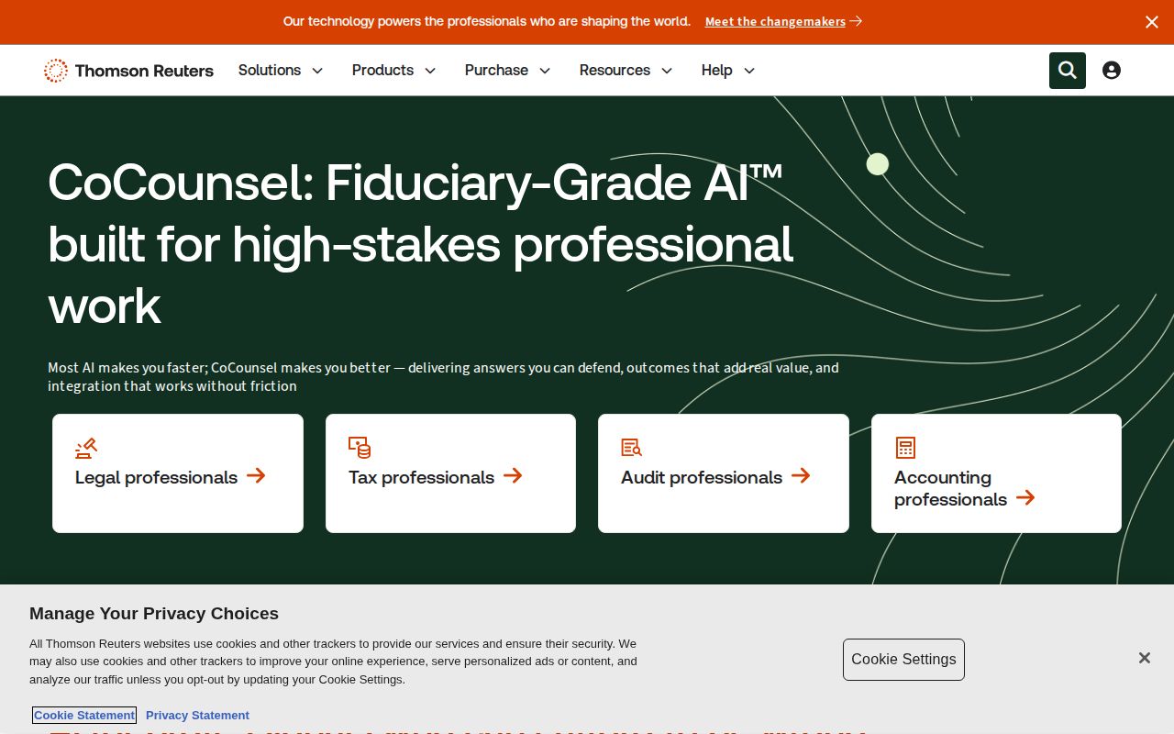Screen dimensions: 1174x734
Task: Click the CoCounsel Fiduciary-Grade AI headline
Action: [x=420, y=244]
